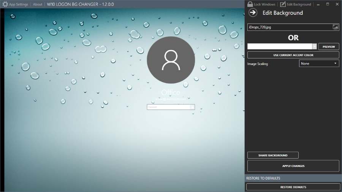Click the App Settings gear icon
Viewport: 342px width, 192px height.
pyautogui.click(x=5, y=5)
